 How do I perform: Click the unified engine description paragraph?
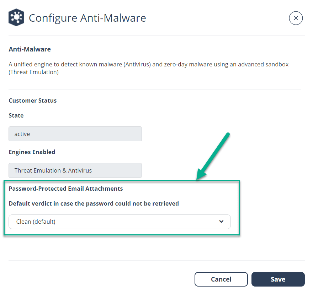(149, 68)
